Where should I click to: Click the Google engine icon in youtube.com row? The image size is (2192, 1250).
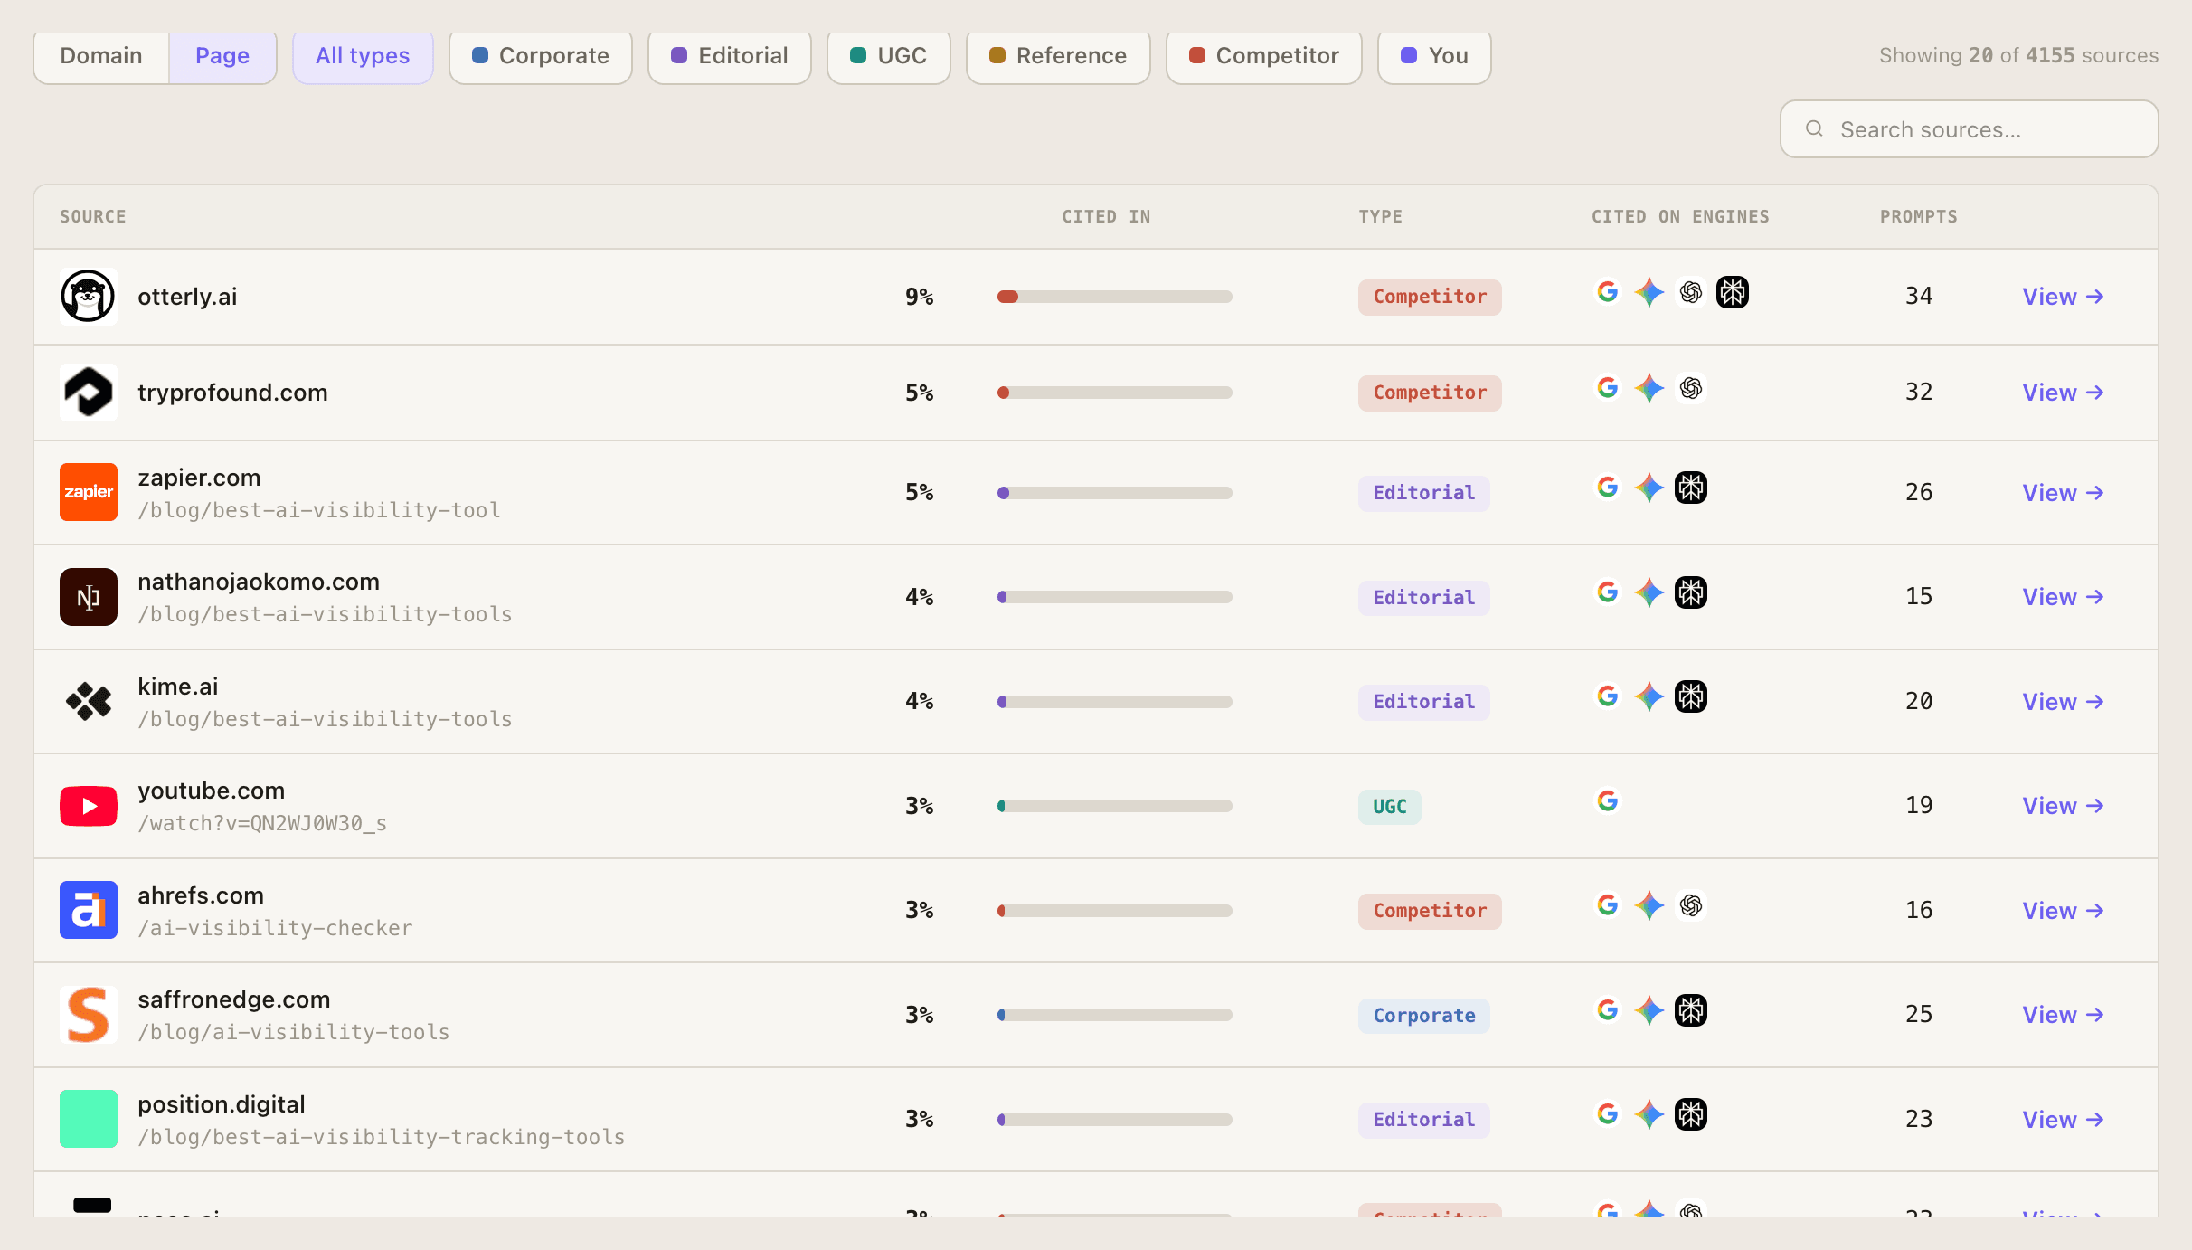point(1608,801)
